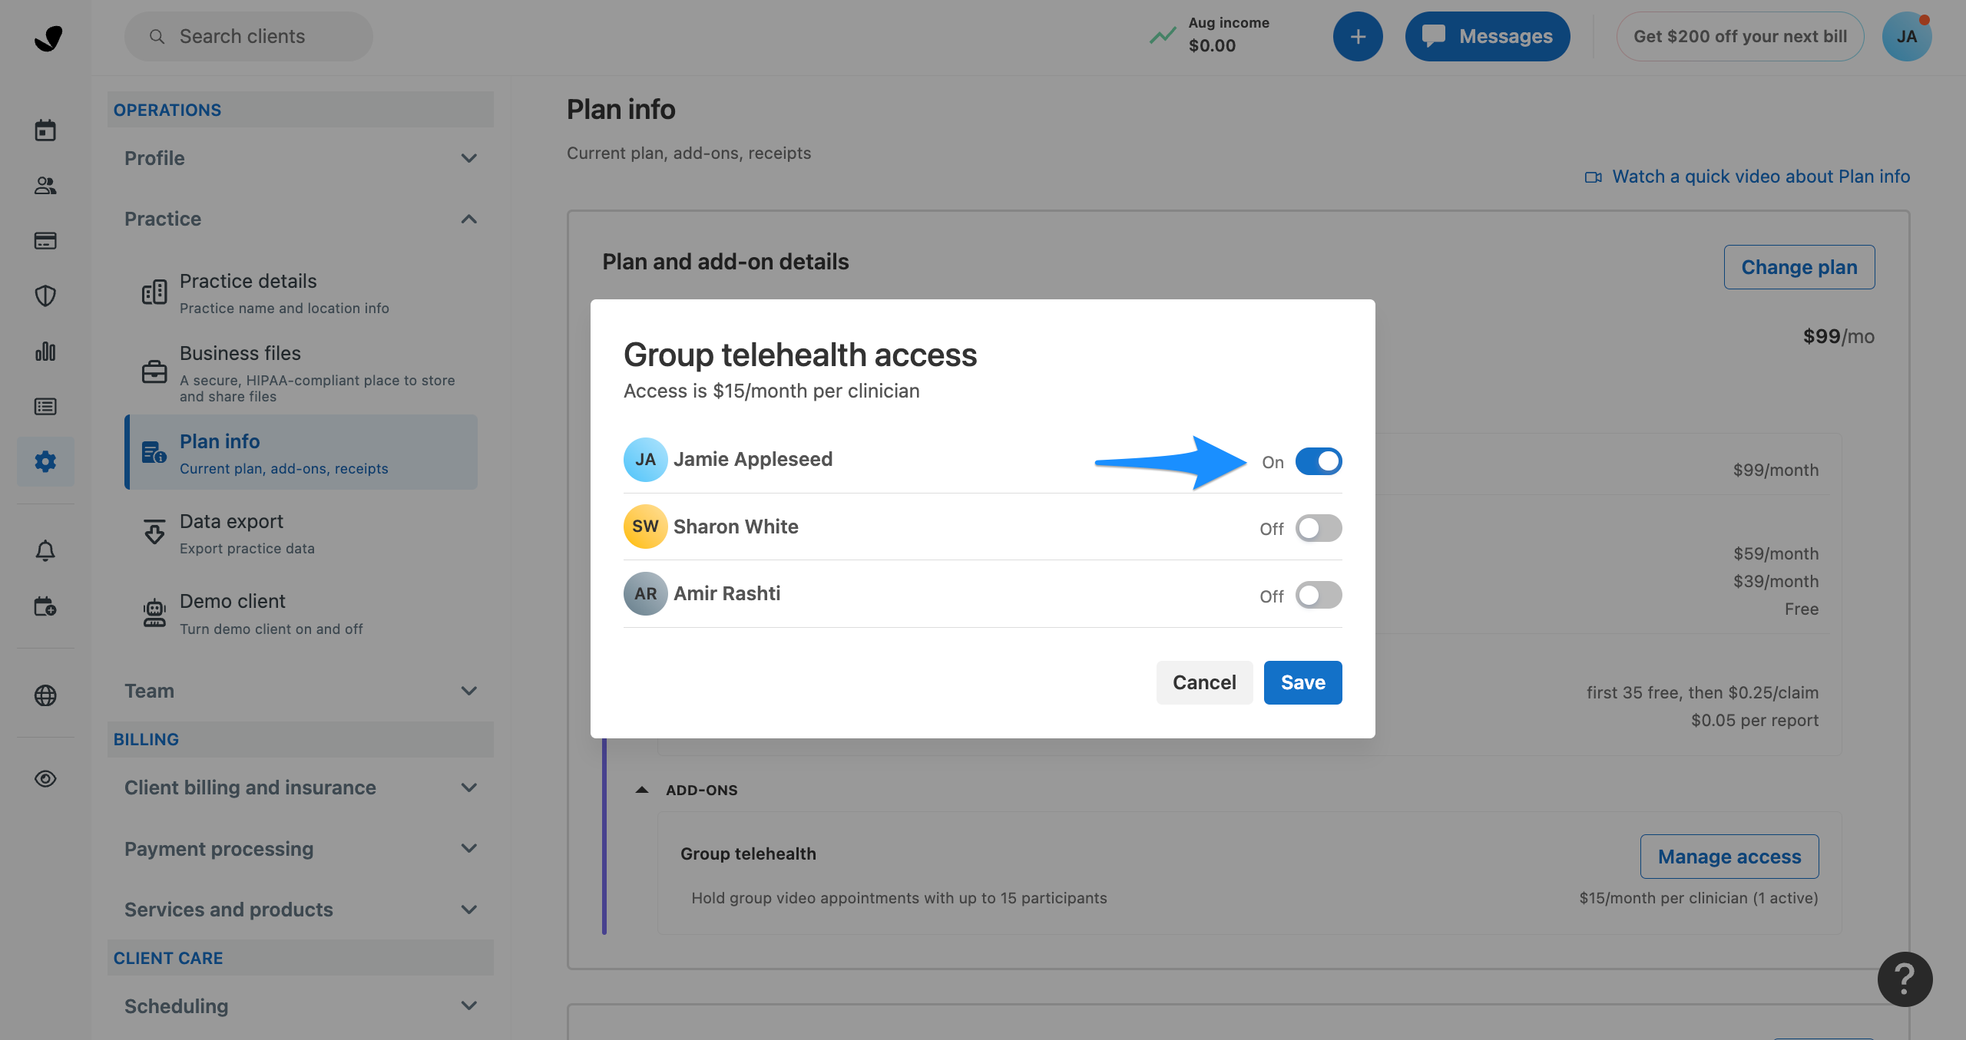
Task: Click the CLIENT CARE section heading
Action: pos(168,958)
